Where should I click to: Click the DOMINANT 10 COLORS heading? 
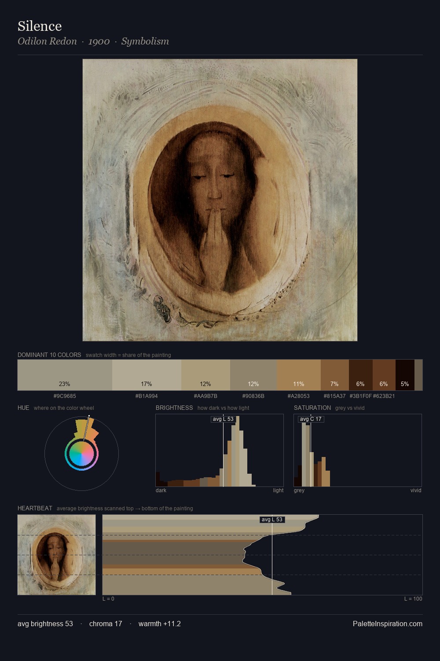[x=49, y=355]
